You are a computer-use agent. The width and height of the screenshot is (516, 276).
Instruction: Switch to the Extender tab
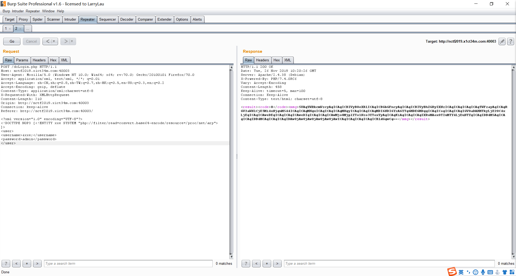(x=164, y=19)
